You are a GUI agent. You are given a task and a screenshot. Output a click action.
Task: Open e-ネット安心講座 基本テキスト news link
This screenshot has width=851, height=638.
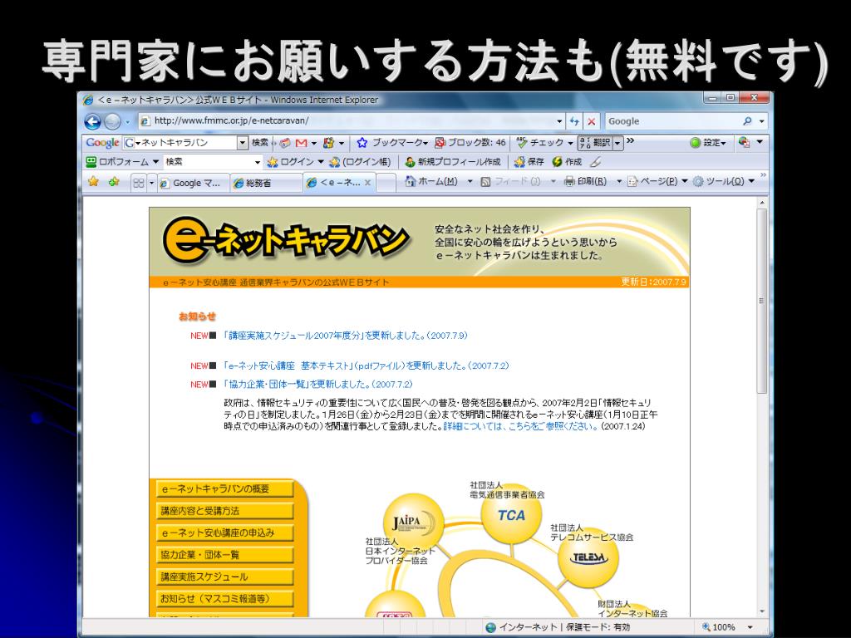(366, 366)
